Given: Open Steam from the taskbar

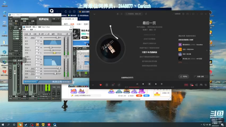Looking at the screenshot, I should [26, 125].
